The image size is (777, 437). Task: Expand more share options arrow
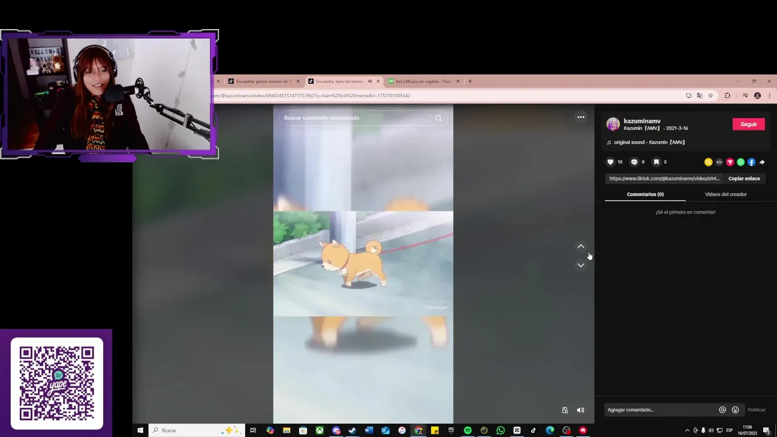point(762,162)
